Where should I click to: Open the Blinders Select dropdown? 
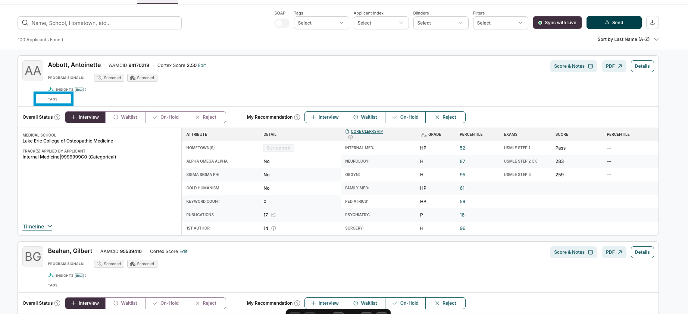coord(441,23)
